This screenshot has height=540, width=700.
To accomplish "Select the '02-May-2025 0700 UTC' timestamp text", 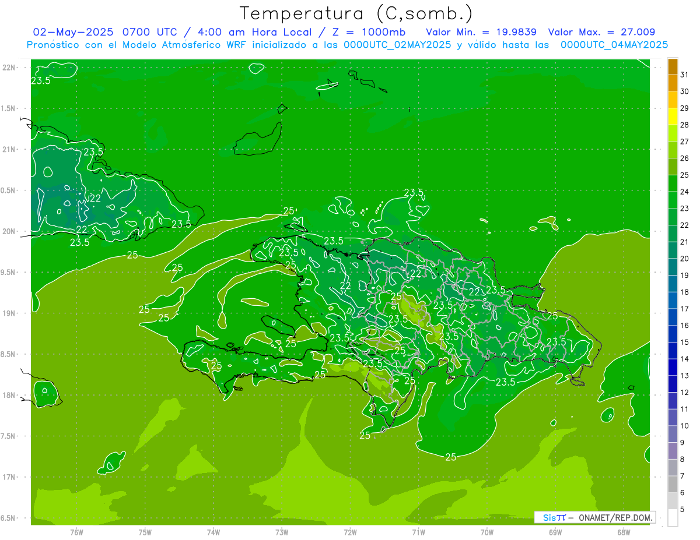I will (x=103, y=32).
